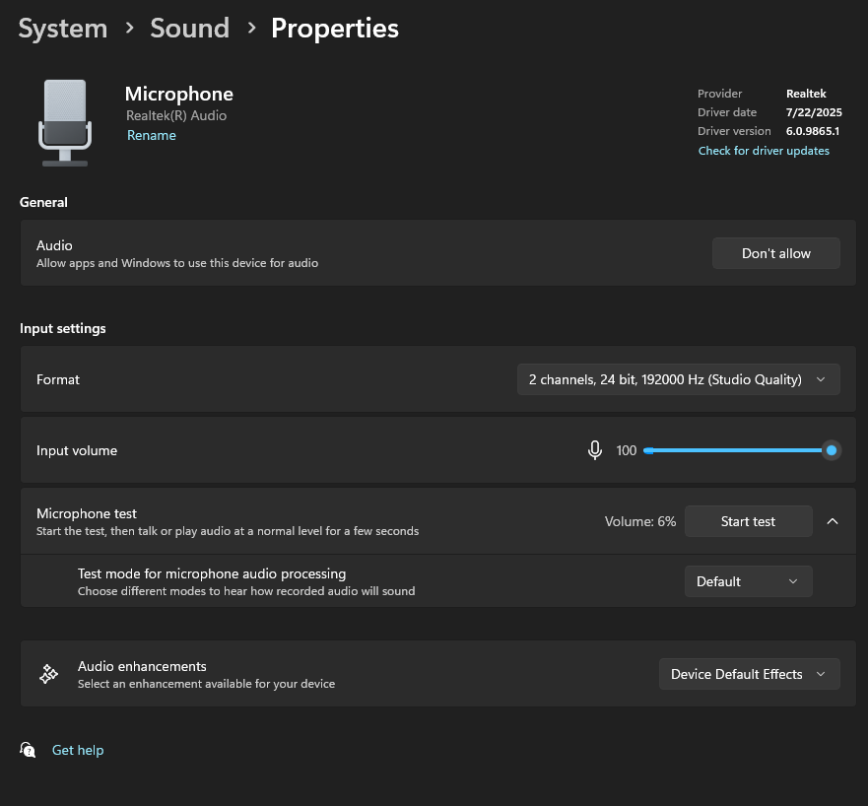
Task: Go back to System in breadcrumb
Action: pos(62,29)
